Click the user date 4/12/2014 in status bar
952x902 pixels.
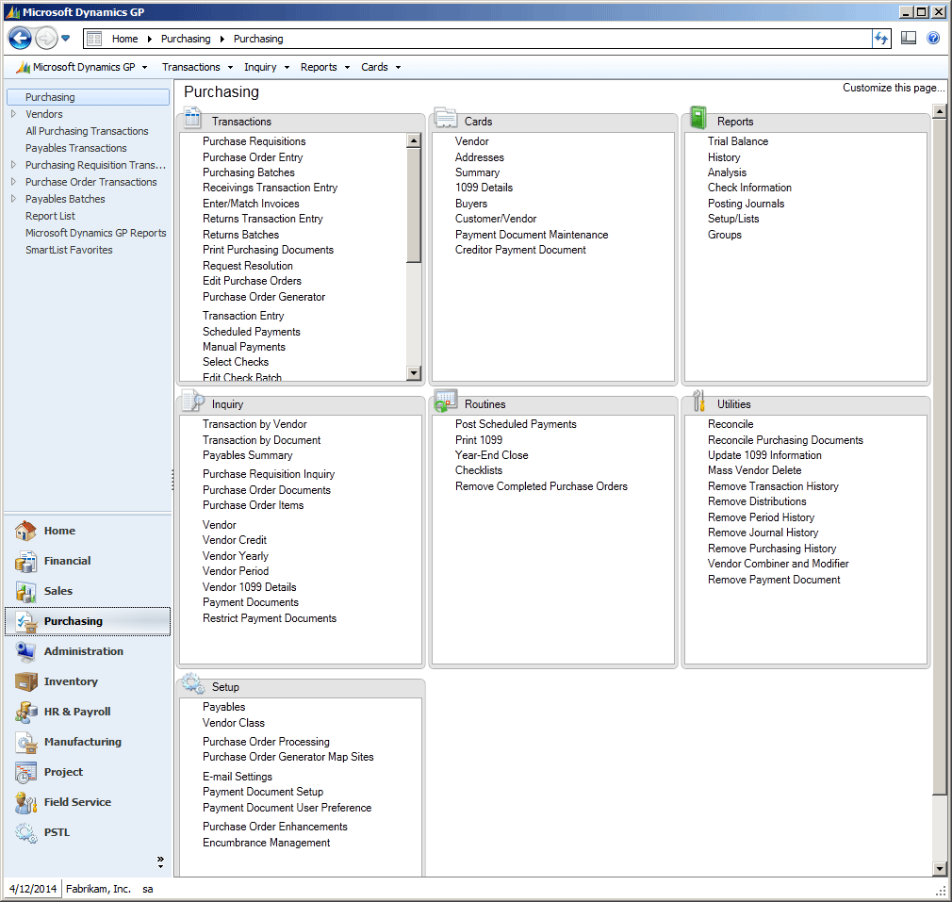[33, 889]
